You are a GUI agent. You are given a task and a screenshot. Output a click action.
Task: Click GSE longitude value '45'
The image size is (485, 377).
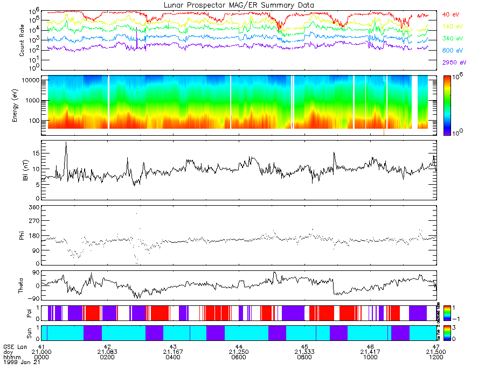click(x=304, y=347)
